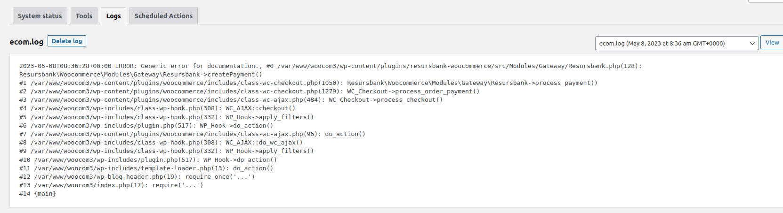Click stack trace line #4 WC_AJAX::checkout
Viewport: 783px width, 213px height.
[x=157, y=108]
